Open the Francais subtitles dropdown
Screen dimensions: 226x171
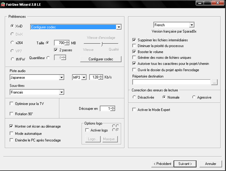pyautogui.click(x=62, y=92)
